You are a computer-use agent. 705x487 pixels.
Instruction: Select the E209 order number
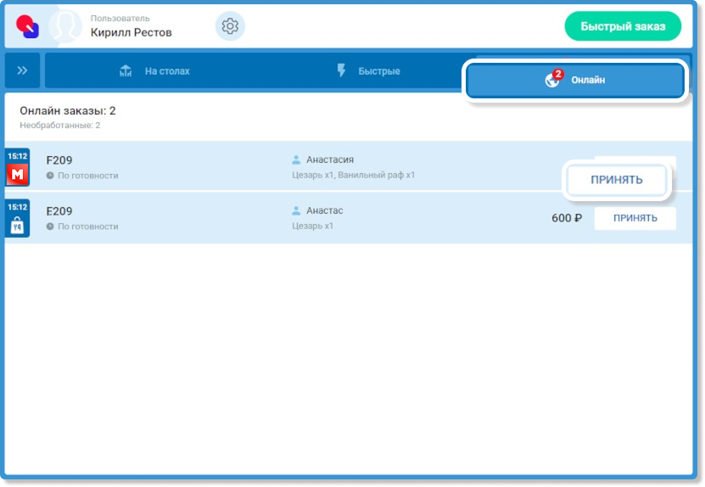(59, 210)
